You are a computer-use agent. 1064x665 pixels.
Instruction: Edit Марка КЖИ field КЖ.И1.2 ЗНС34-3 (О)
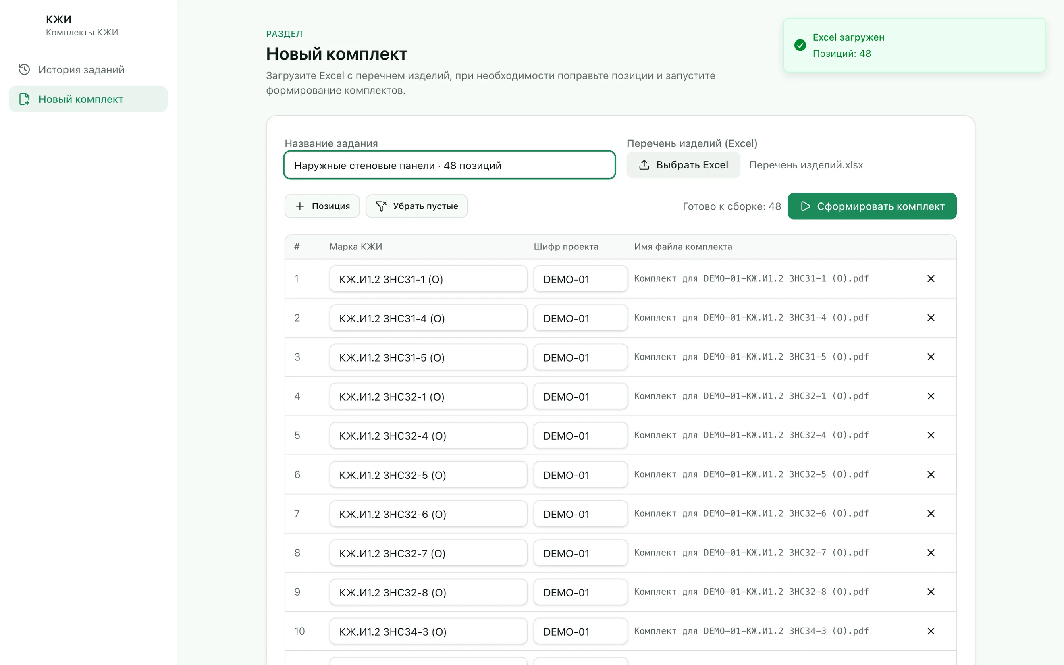coord(428,631)
